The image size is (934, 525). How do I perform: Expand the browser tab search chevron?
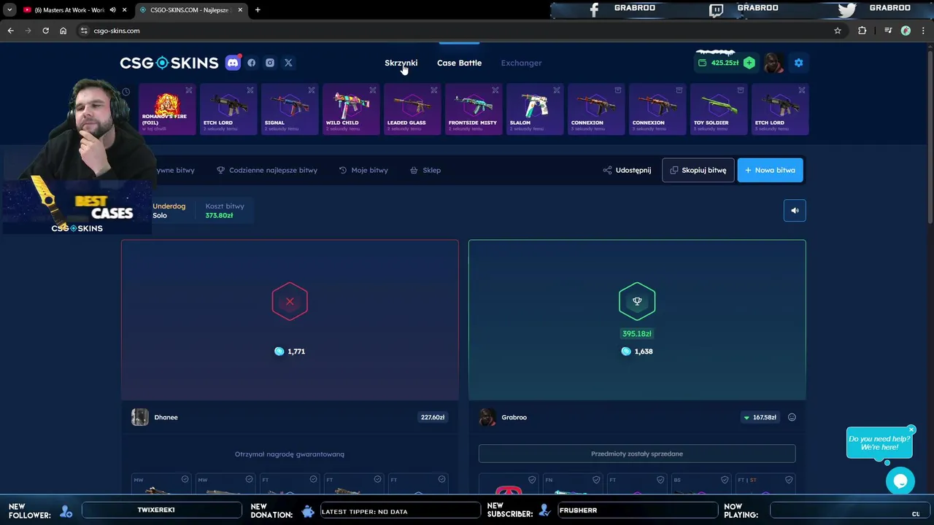click(9, 10)
